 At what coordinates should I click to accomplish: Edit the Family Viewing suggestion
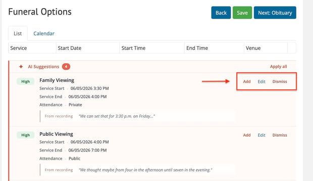262,81
